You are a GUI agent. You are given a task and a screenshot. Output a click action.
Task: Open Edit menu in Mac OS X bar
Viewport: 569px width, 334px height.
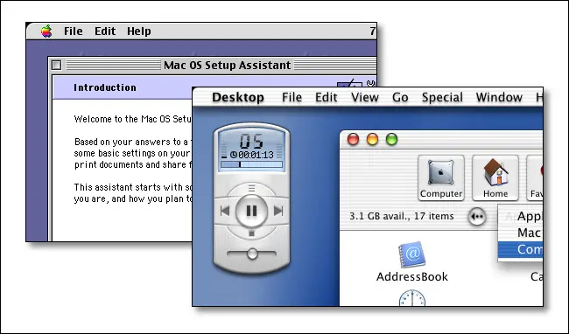[x=326, y=97]
